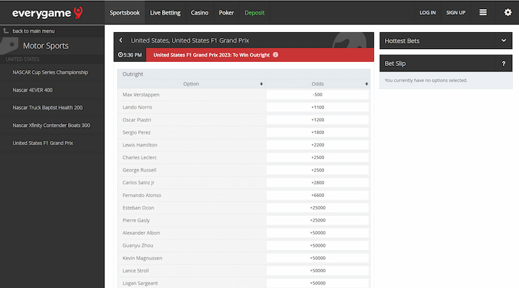Select Lando Norris odds +1100
This screenshot has width=519, height=288.
pyautogui.click(x=318, y=107)
